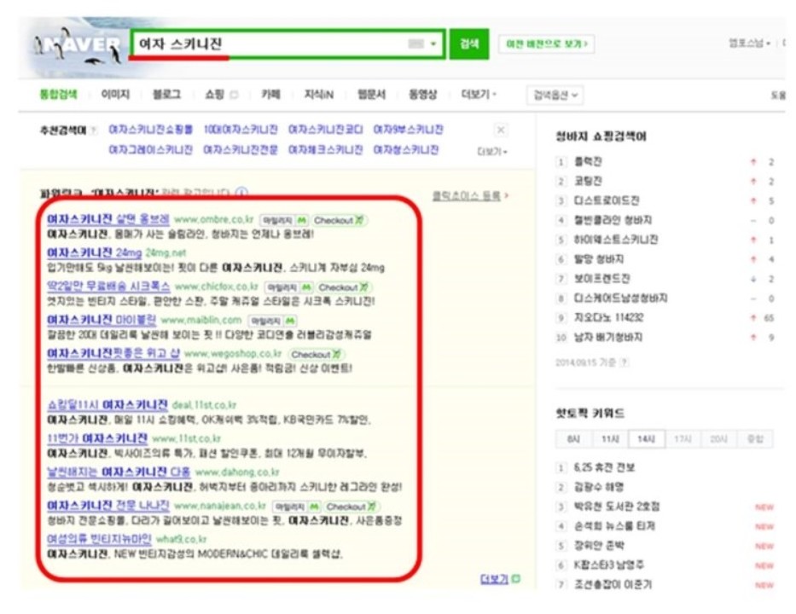Click 블랙진 in the shopping keyword ranking
Image resolution: width=796 pixels, height=614 pixels.
(587, 162)
